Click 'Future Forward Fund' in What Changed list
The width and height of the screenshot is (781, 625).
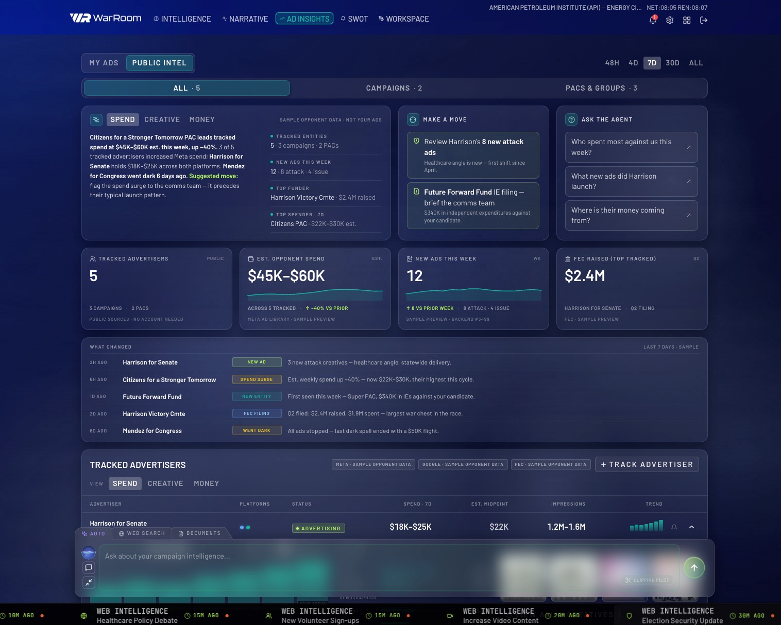[152, 397]
